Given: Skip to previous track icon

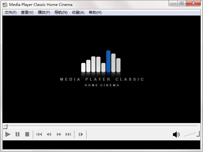Looking at the screenshot, I should click(39, 134).
